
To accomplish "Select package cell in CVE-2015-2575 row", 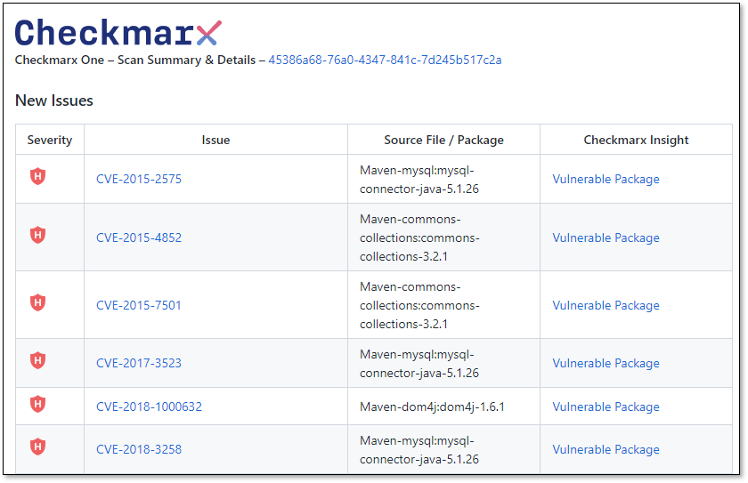I will coord(443,179).
